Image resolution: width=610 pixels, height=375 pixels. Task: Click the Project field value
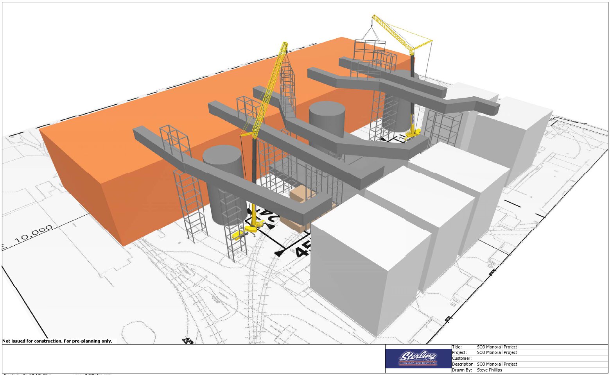click(x=497, y=352)
